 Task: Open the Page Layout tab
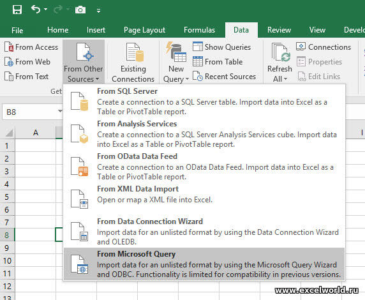tap(144, 30)
